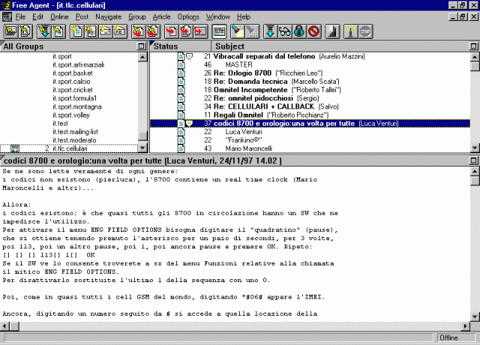This screenshot has height=345, width=480.
Task: Open the Post menu
Action: (82, 16)
